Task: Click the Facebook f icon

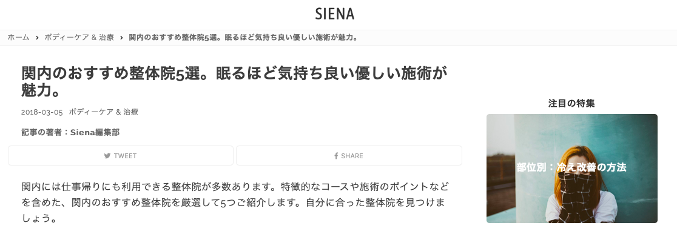Action: click(336, 156)
